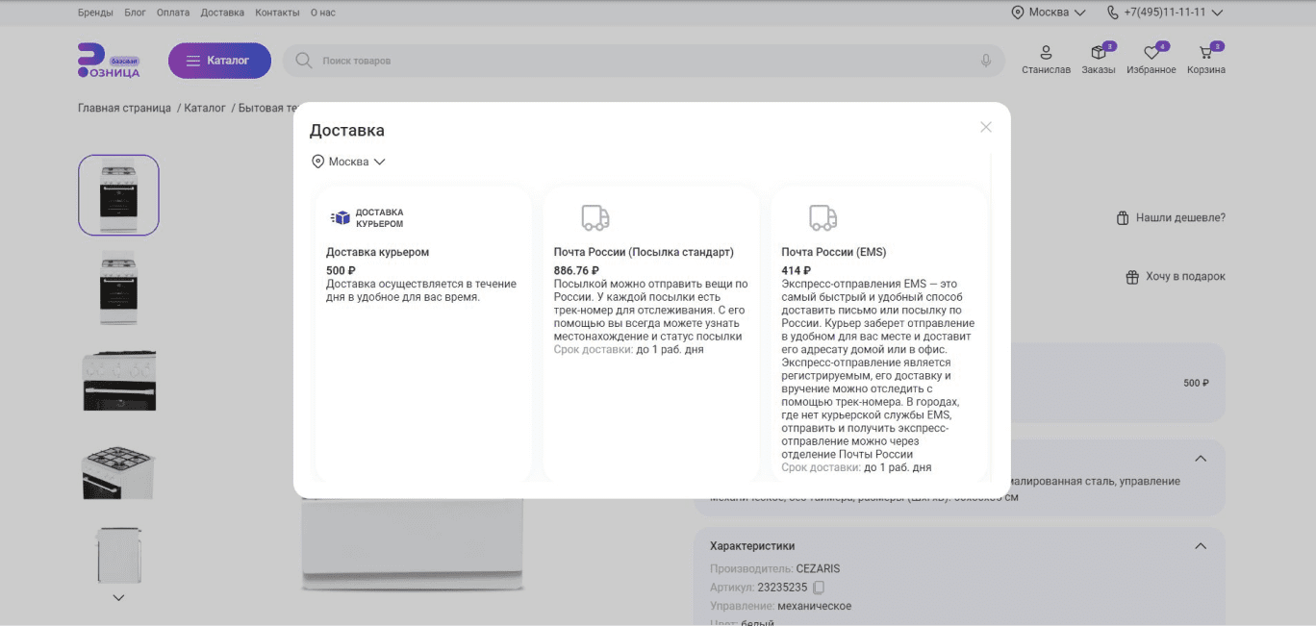This screenshot has height=626, width=1316.
Task: Select fourth thumbnail showing burners
Action: click(x=118, y=472)
